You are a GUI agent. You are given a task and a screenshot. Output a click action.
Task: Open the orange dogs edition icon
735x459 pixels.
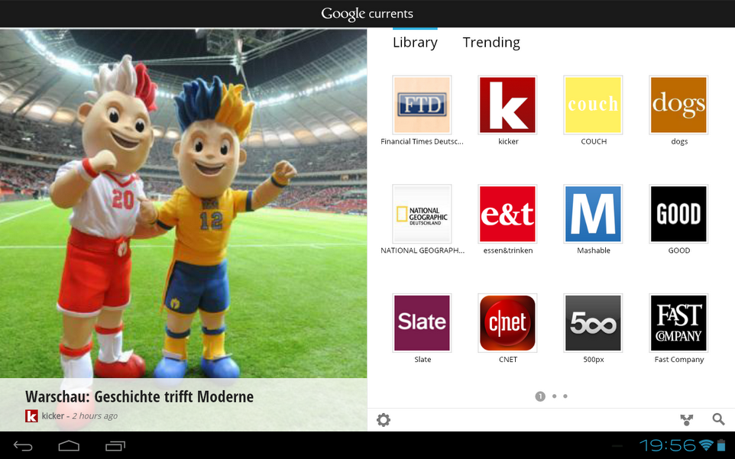click(x=678, y=105)
